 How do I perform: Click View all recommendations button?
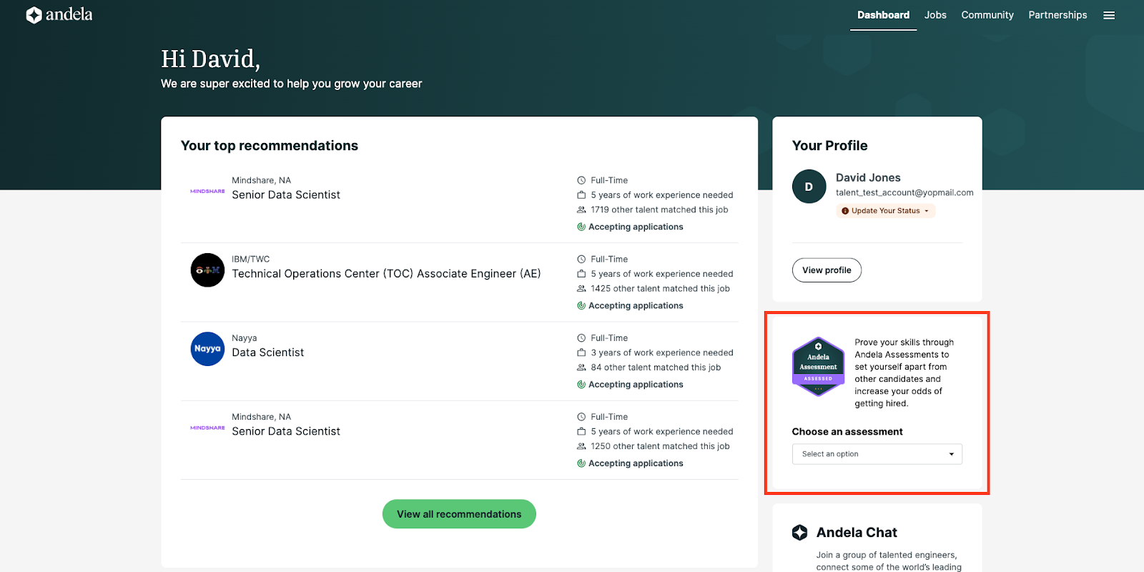(x=459, y=514)
